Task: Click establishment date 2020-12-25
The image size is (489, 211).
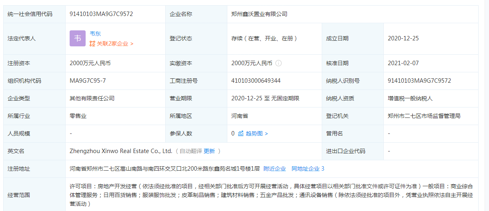Action: [403, 39]
